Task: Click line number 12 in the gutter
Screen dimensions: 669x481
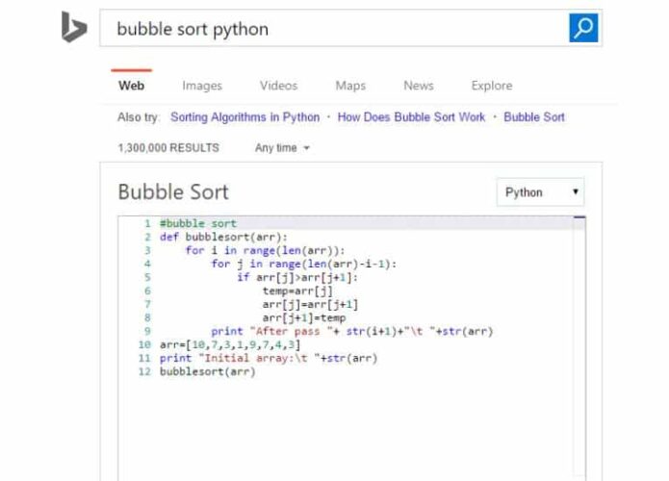Action: coord(144,372)
